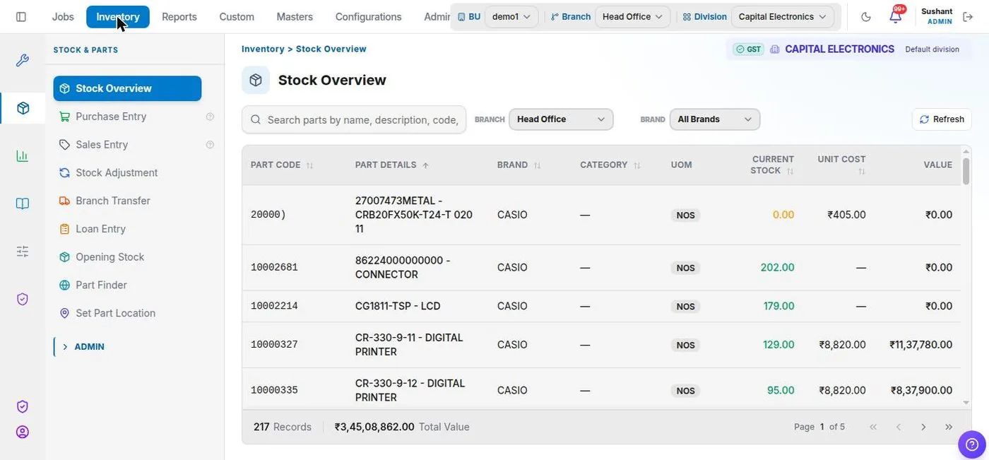Open Opening Stock in sidebar
The height and width of the screenshot is (460, 989).
[x=109, y=257]
